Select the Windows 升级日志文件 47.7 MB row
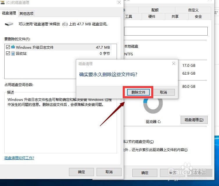The height and width of the screenshot is (186, 219). point(58,47)
